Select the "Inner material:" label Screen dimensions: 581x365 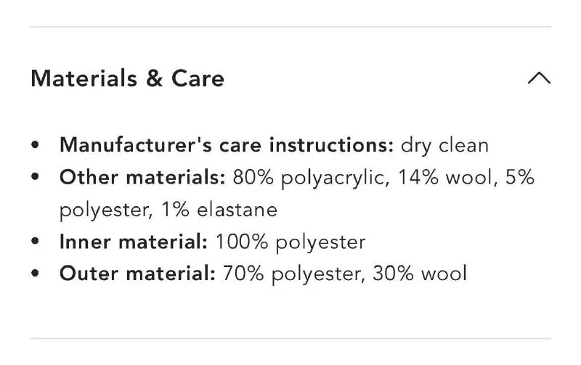pyautogui.click(x=134, y=242)
